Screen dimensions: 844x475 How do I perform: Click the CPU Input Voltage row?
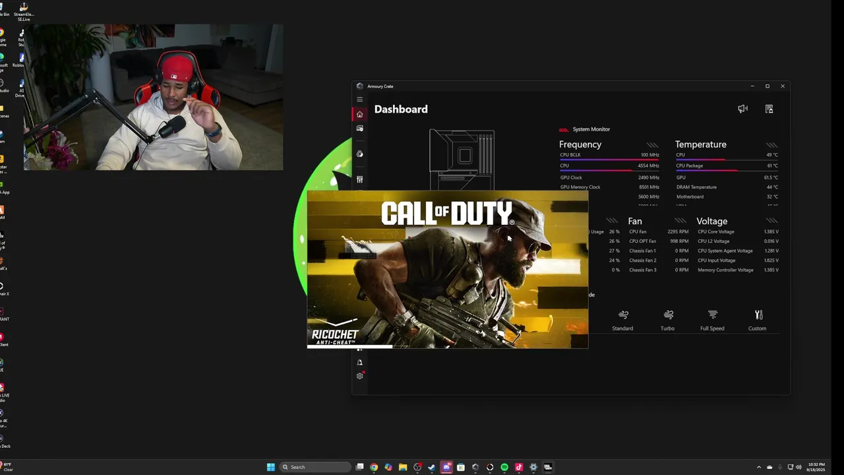(738, 261)
